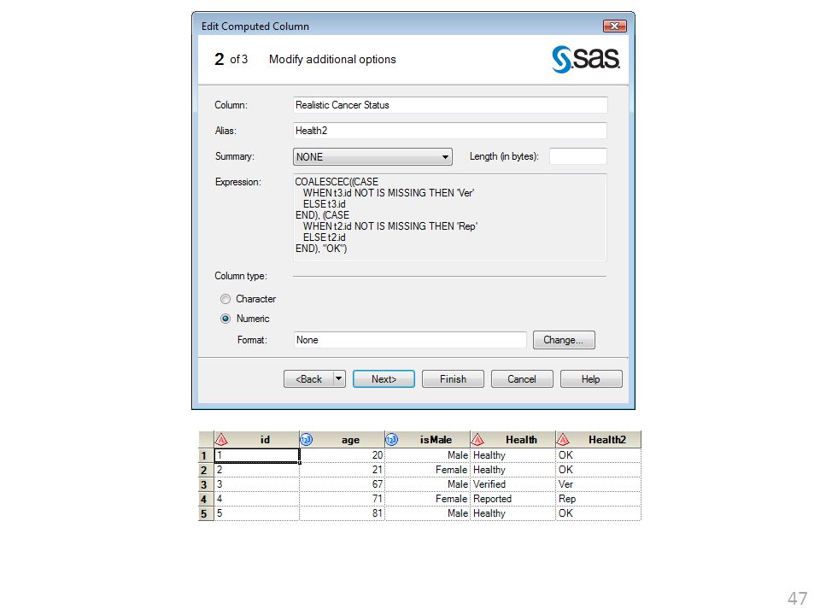The width and height of the screenshot is (820, 615).
Task: Select the Numeric column type radio button
Action: [225, 319]
